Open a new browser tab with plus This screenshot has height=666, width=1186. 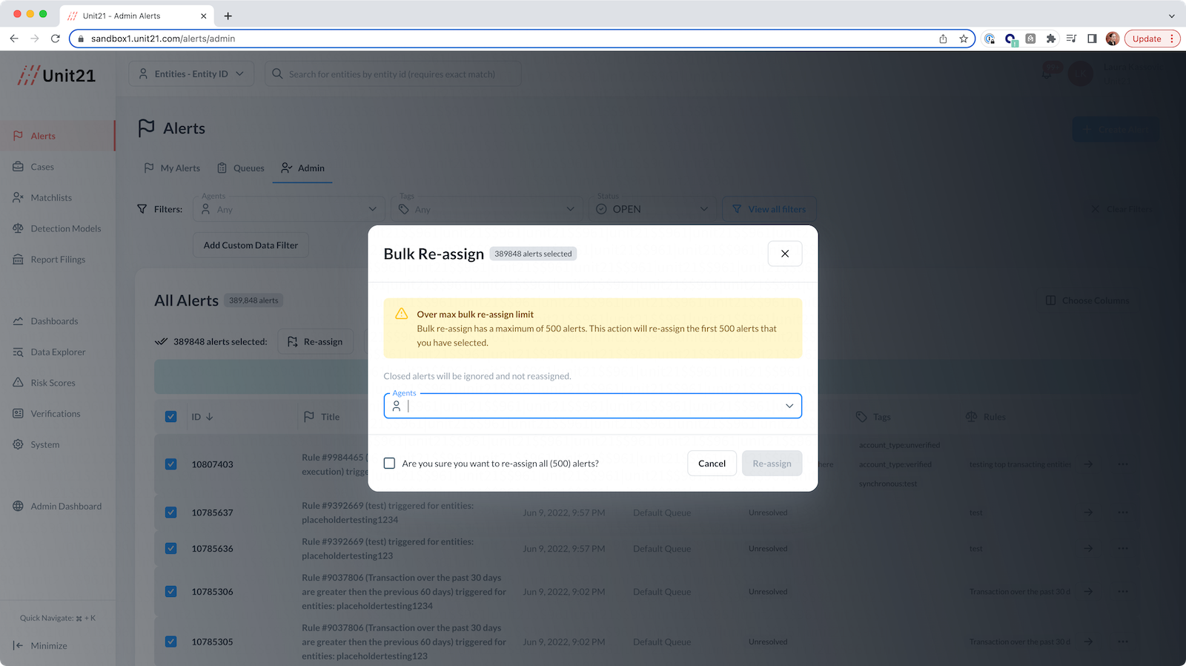point(228,16)
